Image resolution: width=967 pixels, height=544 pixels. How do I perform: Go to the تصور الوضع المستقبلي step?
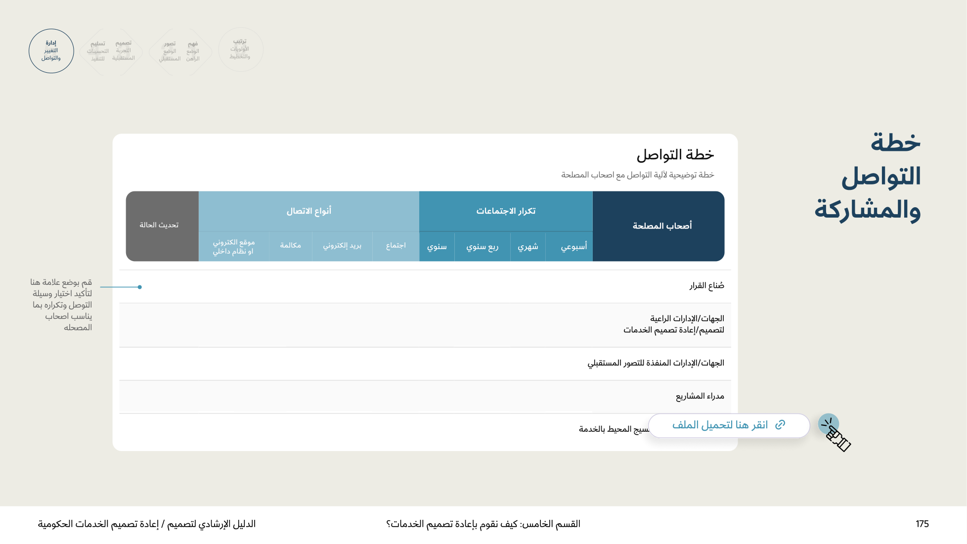170,51
